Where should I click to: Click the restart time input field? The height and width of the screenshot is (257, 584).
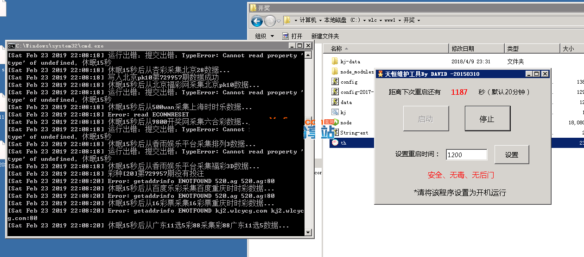[x=466, y=155]
